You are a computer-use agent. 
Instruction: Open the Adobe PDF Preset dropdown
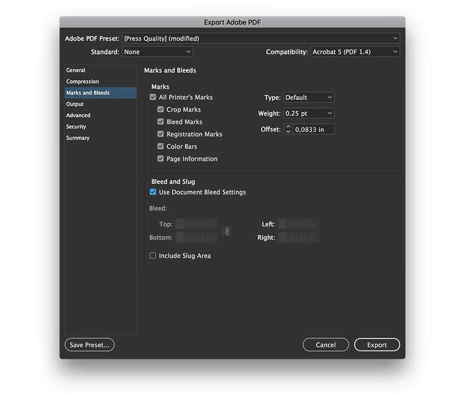pyautogui.click(x=260, y=38)
